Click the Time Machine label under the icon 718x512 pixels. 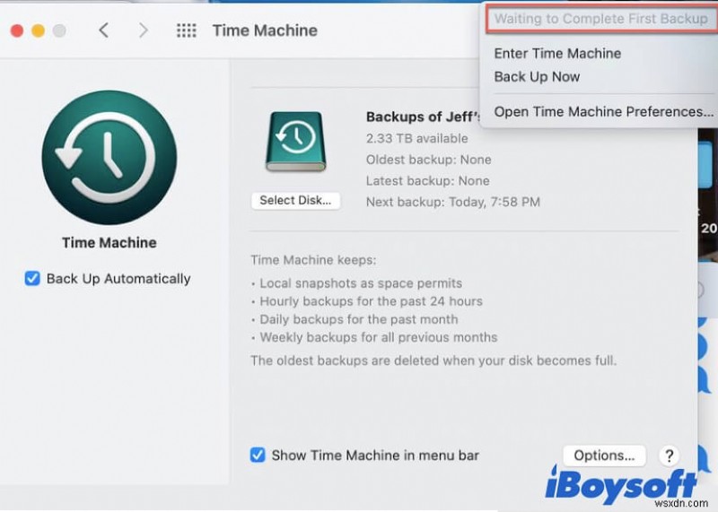[x=109, y=242]
